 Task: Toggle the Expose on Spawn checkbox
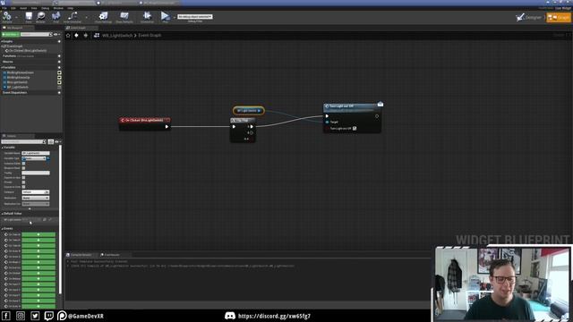pyautogui.click(x=23, y=177)
